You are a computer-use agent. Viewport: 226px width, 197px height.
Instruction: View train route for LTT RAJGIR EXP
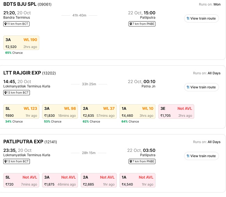click(x=201, y=87)
